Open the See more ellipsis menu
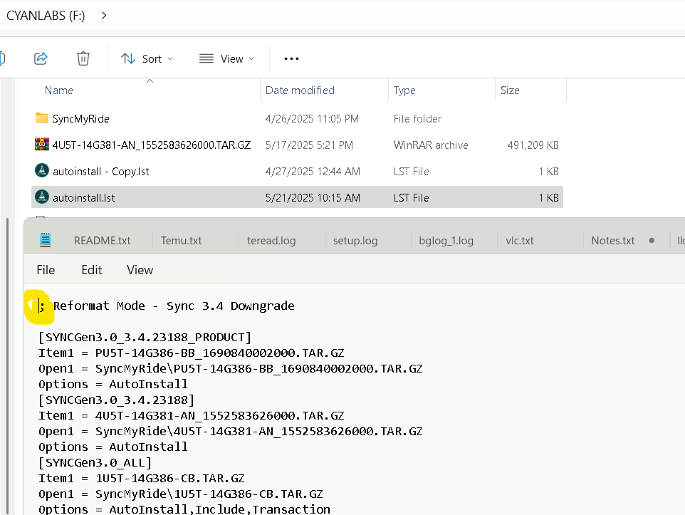 point(291,58)
